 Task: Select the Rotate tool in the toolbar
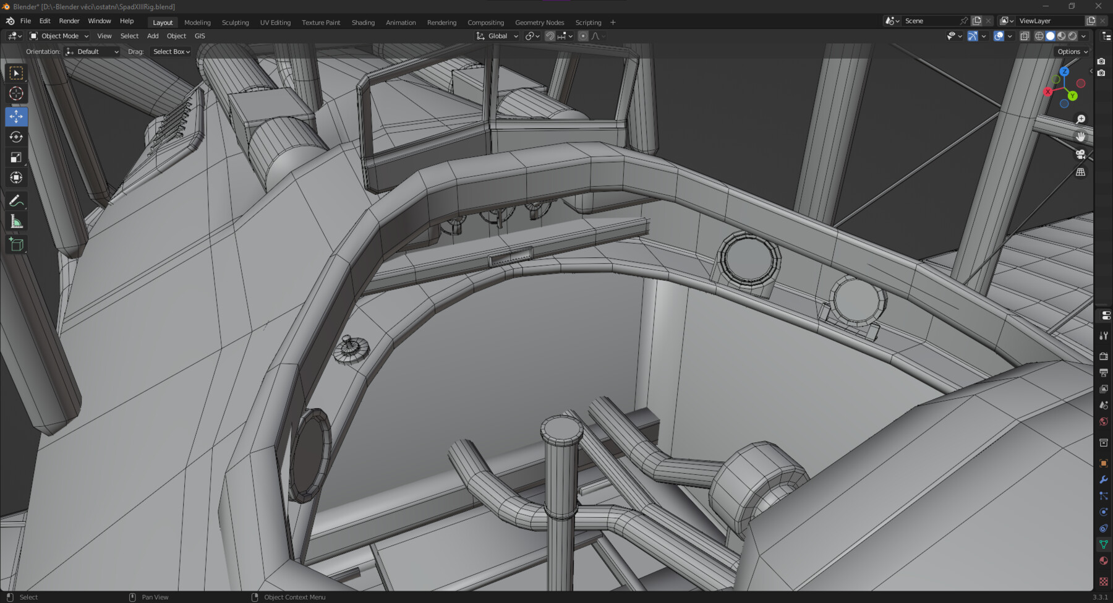point(16,137)
